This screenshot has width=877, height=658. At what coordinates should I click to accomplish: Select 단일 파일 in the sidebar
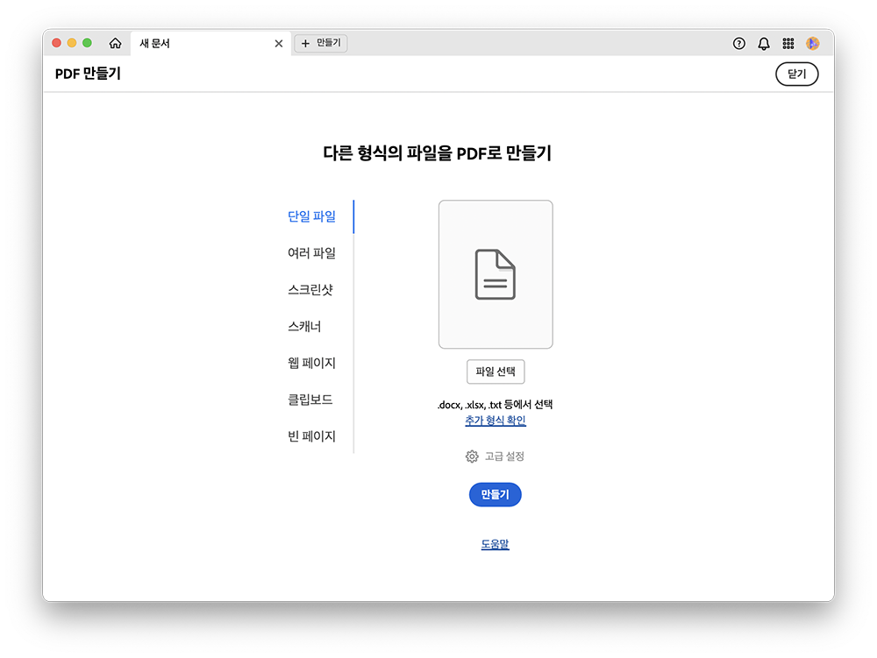pos(311,216)
